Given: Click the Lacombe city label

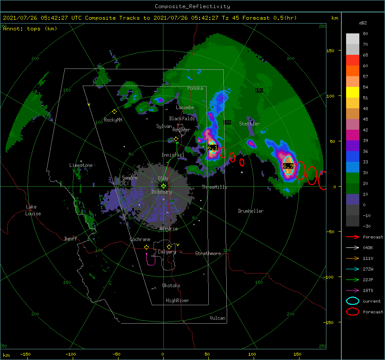Looking at the screenshot, I should (185, 107).
